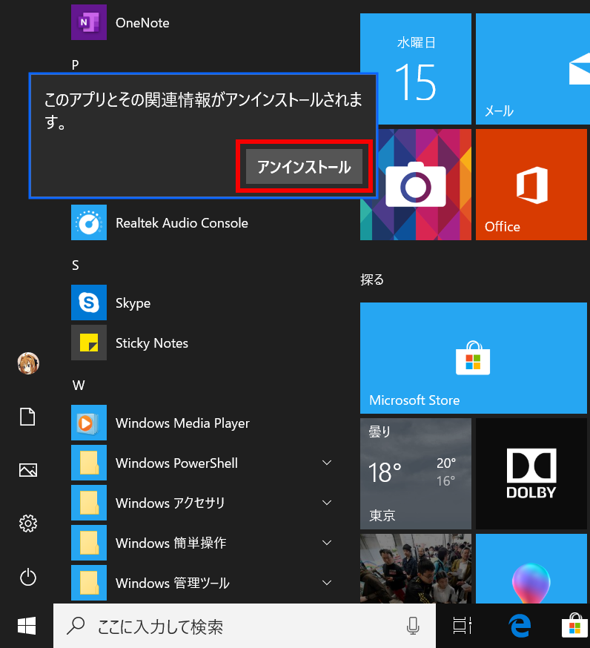The image size is (590, 648).
Task: Open the Microsoft Store tile
Action: coord(474,358)
